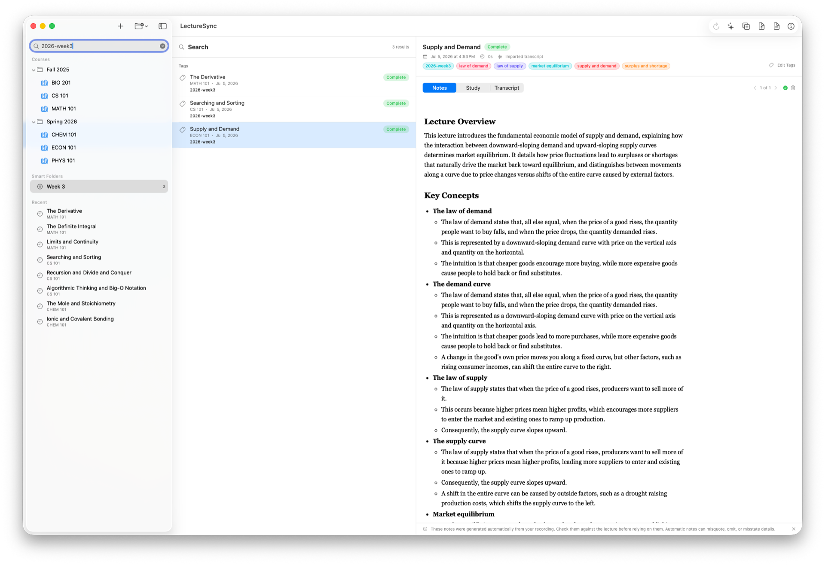
Task: Click the 2026-week3 tag pill
Action: click(x=438, y=66)
